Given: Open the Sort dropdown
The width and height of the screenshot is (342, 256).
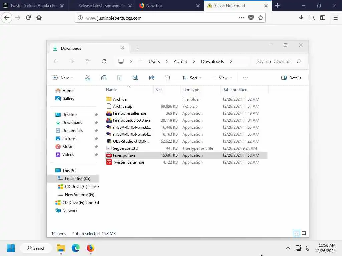Looking at the screenshot, I should (x=192, y=78).
